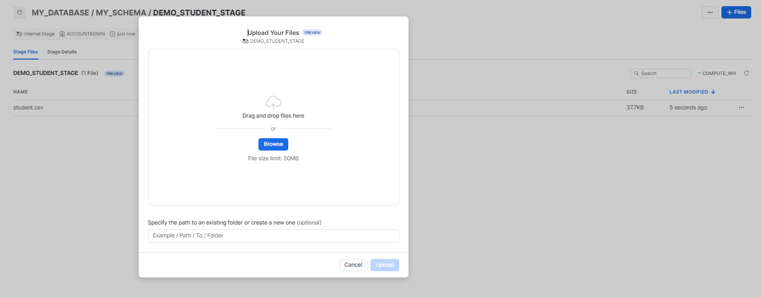Open the actions menu for student.csv

(x=741, y=107)
